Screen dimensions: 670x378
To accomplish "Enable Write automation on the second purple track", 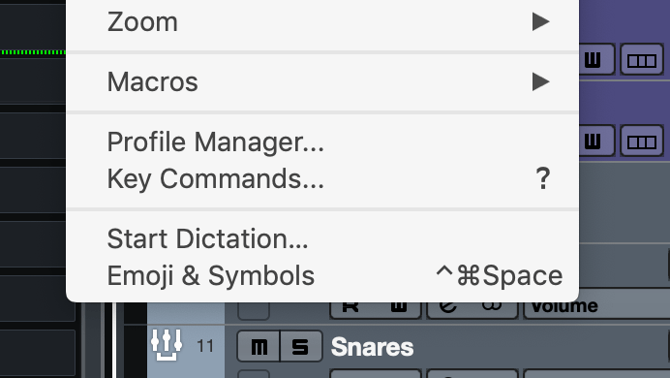I will 596,141.
